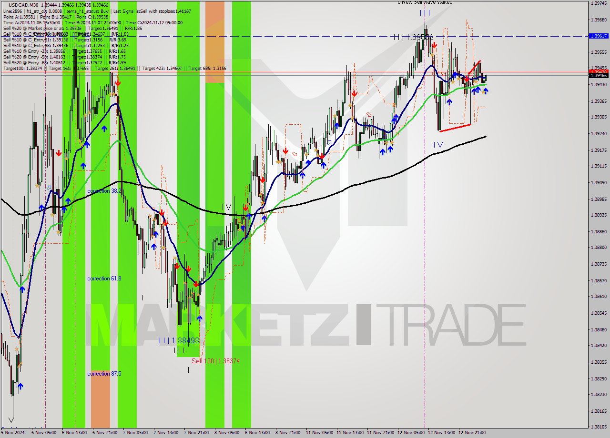Click the 1.38670 price scale value

tap(599, 280)
